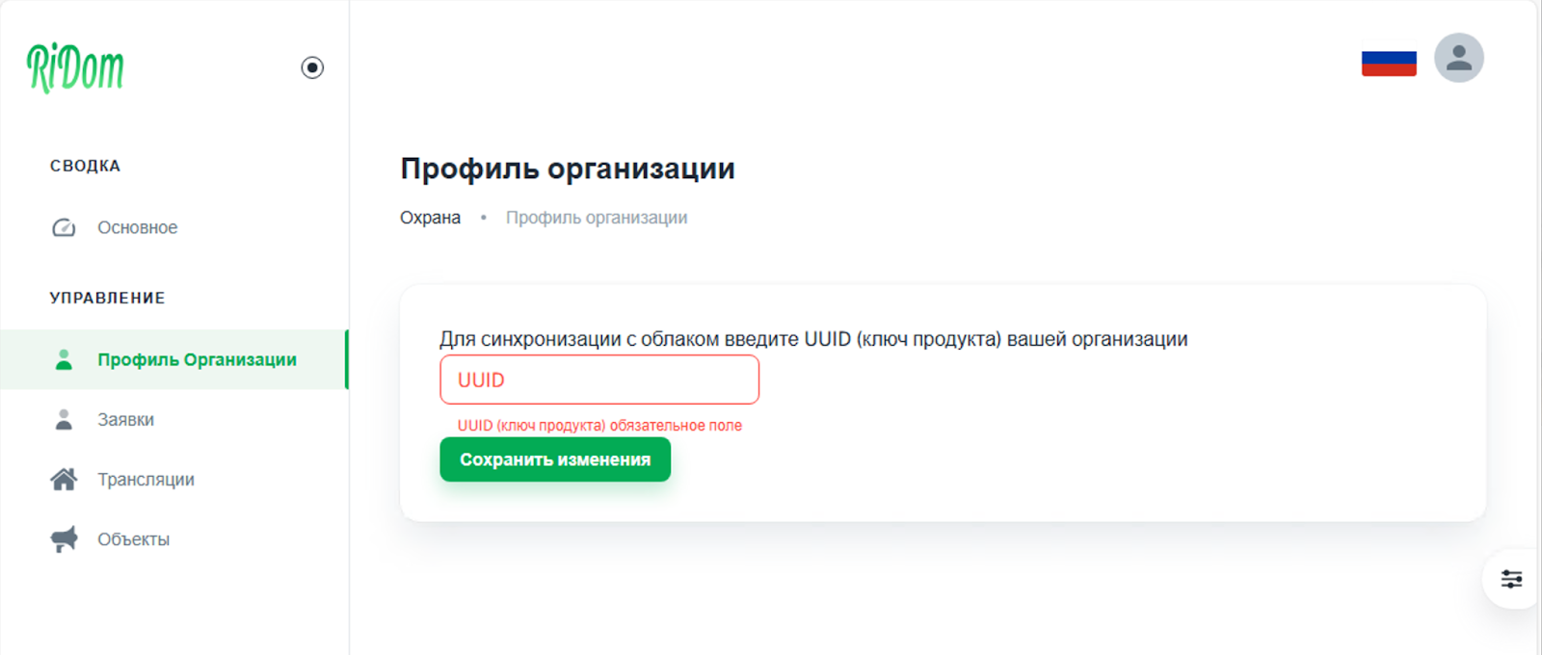
Task: Navigate to the Объекты page
Action: coord(133,538)
